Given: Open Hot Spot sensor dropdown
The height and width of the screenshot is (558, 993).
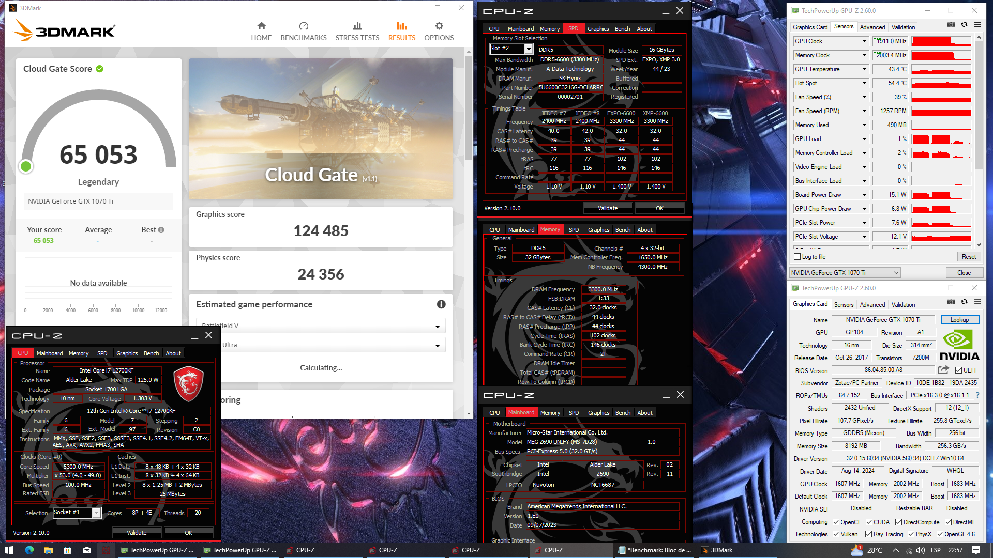Looking at the screenshot, I should click(864, 83).
